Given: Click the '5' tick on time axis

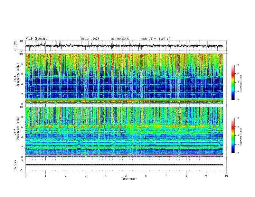Looking at the screenshot, I should pos(126,176).
